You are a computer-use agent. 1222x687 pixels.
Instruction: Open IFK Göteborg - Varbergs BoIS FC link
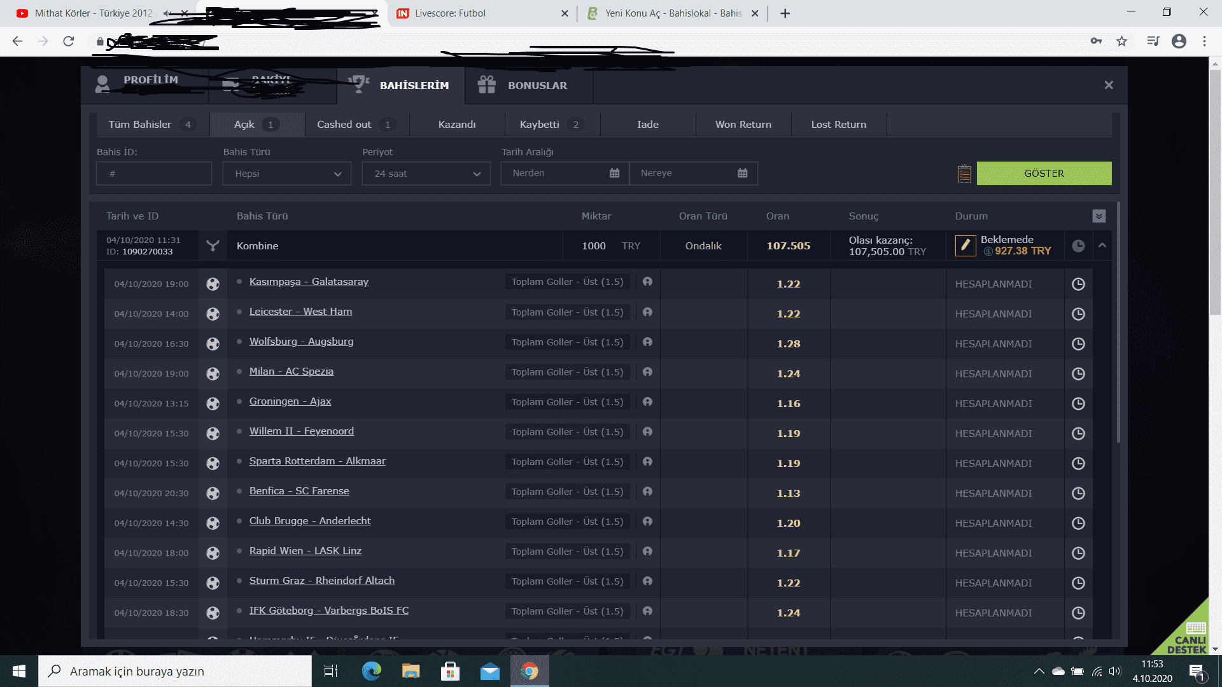pos(329,611)
